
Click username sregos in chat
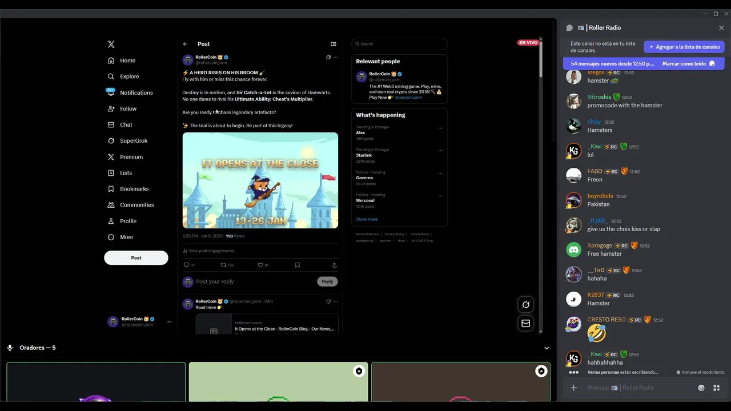pyautogui.click(x=596, y=72)
